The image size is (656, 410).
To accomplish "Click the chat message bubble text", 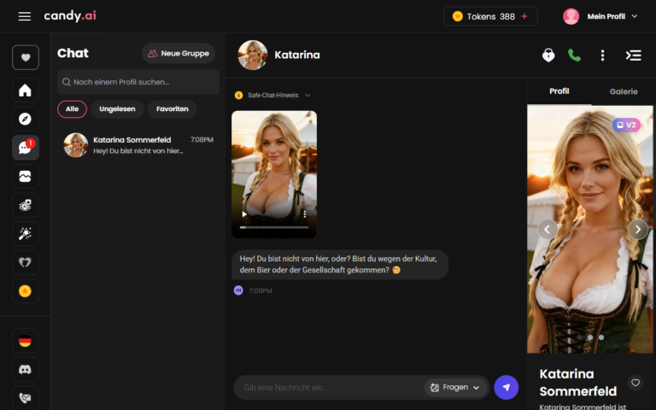I will [339, 265].
